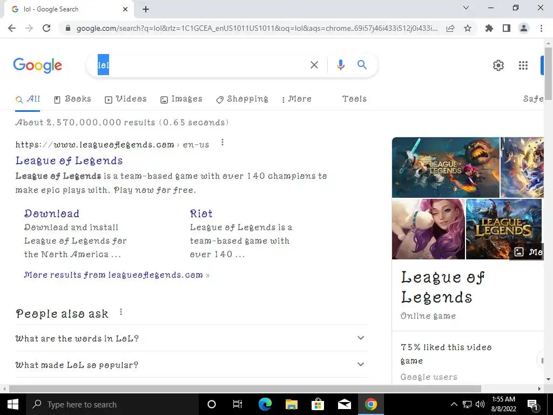Open File Explorer from taskbar
This screenshot has width=553, height=415.
(292, 404)
